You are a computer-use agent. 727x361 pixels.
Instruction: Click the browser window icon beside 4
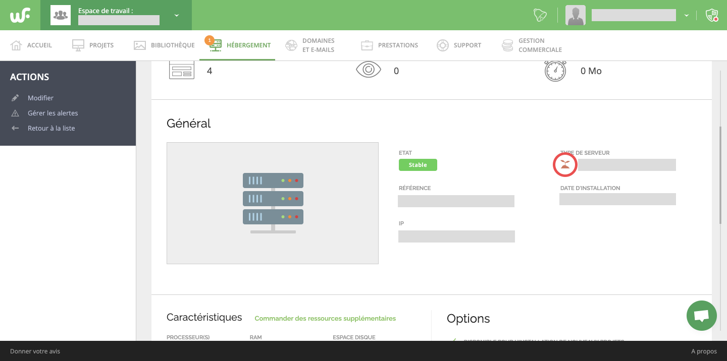click(x=182, y=70)
